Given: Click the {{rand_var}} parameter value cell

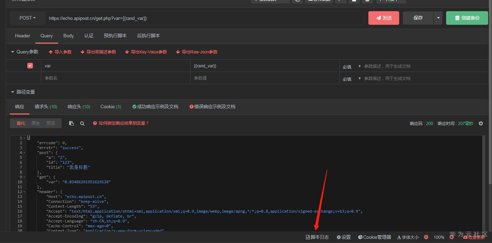Looking at the screenshot, I should click(265, 66).
